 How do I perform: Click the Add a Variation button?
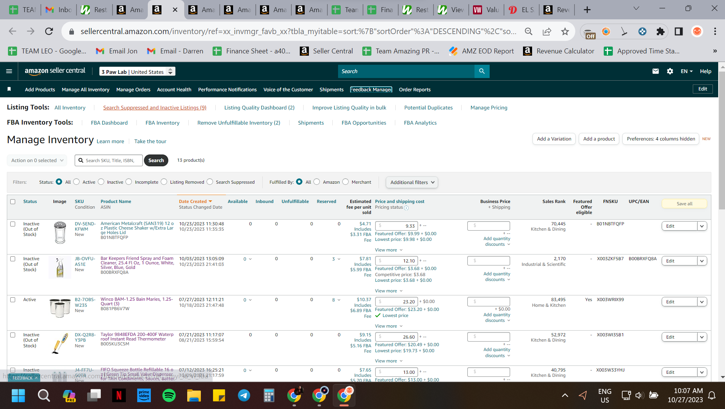coord(554,139)
